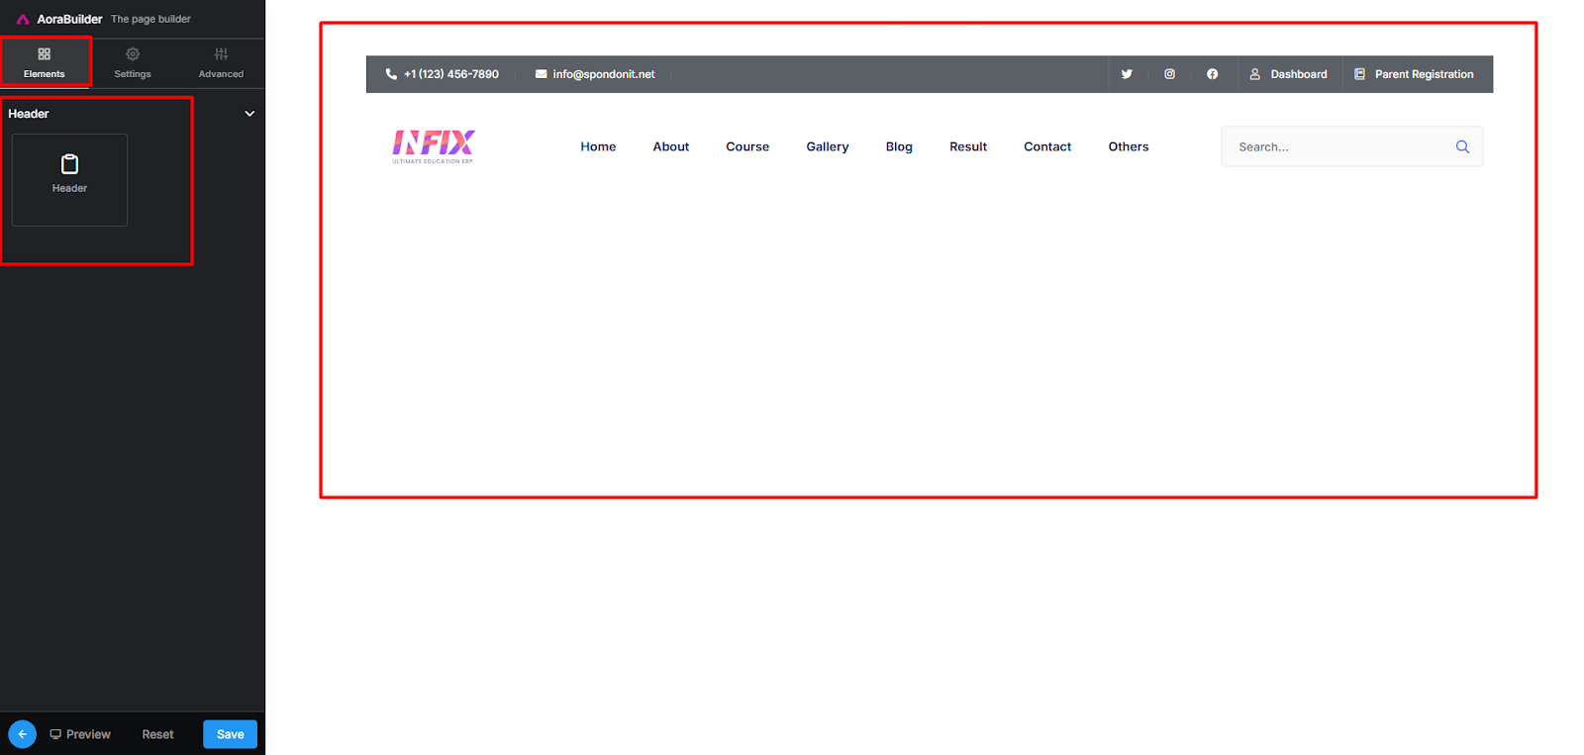
Task: Open the Instagram social icon
Action: pos(1169,74)
